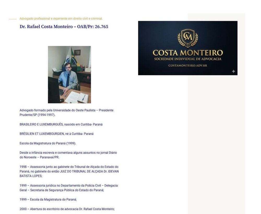Viewport: 261px width, 214px height.
Task: Click the lawyer's office photo
Action: click(x=69, y=75)
